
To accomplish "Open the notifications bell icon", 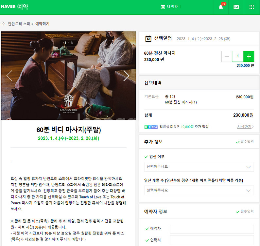I will [221, 7].
